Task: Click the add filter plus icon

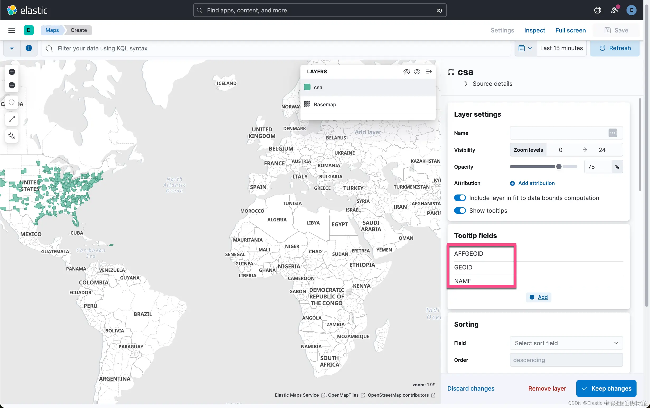Action: click(29, 48)
